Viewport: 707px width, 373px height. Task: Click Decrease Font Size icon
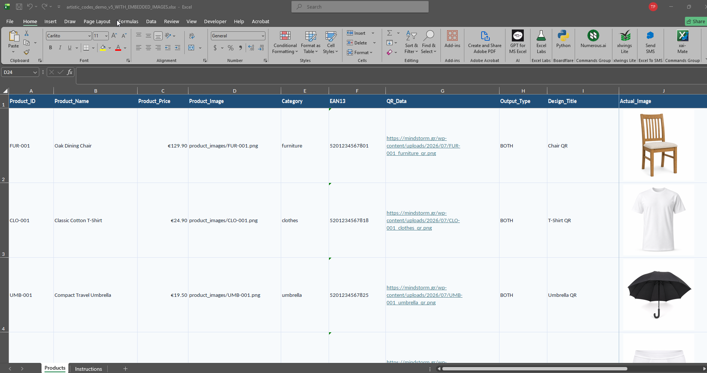124,36
